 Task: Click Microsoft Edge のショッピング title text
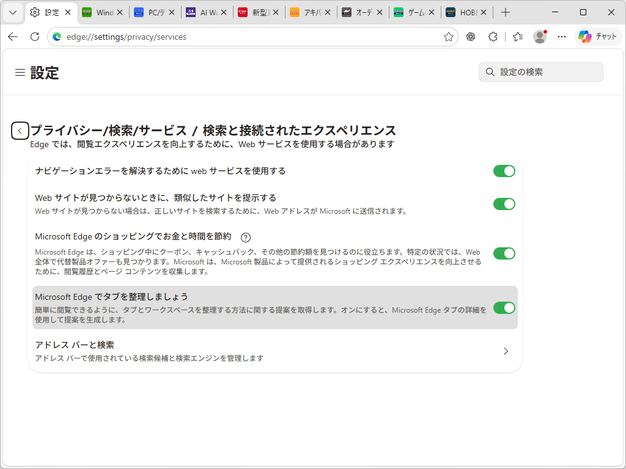point(133,236)
